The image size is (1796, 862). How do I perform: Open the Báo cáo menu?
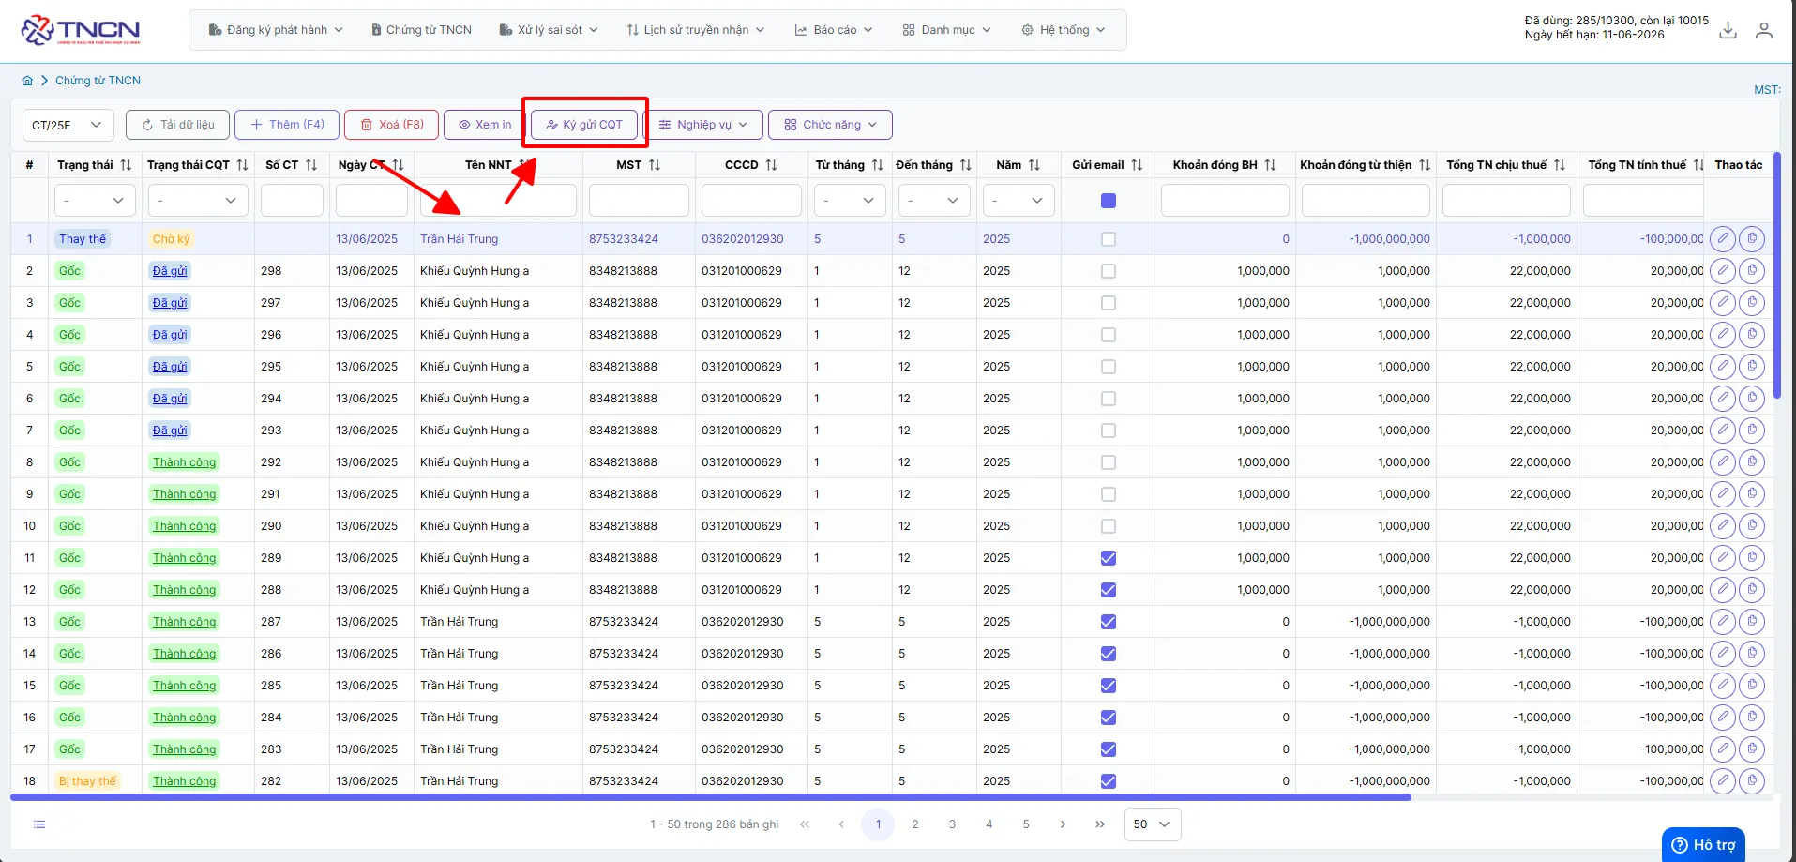834,30
